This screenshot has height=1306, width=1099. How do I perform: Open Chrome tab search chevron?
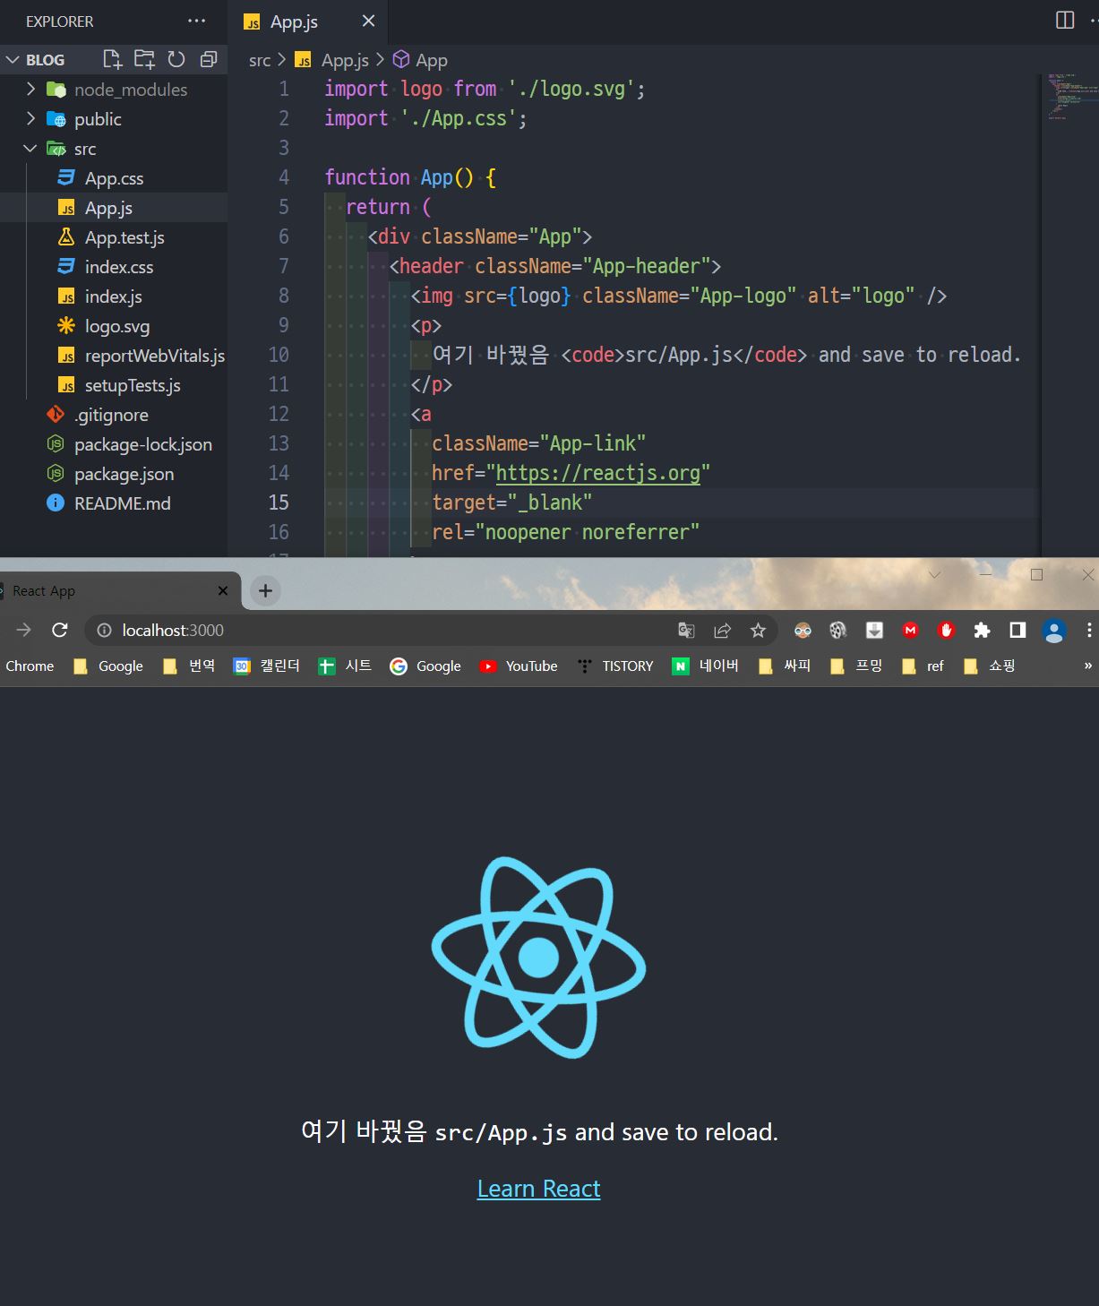pyautogui.click(x=934, y=575)
